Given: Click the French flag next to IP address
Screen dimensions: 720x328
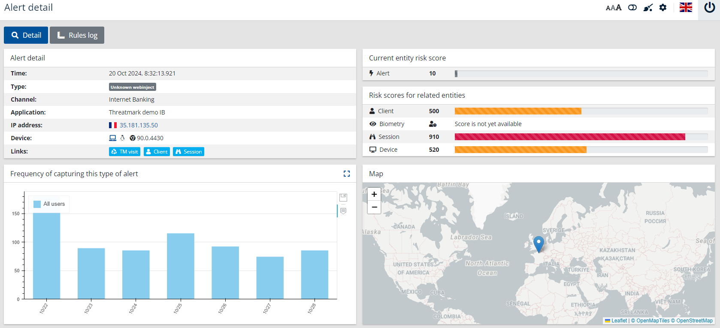Looking at the screenshot, I should coord(113,125).
